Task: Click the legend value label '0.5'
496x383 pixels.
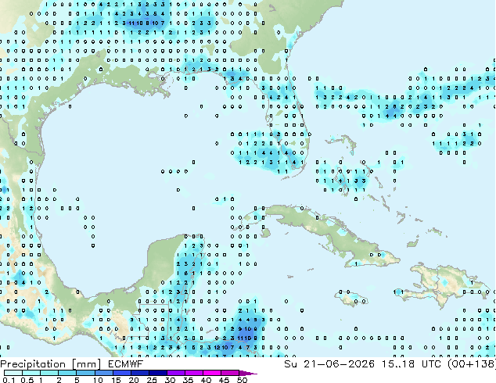Action: click(27, 380)
